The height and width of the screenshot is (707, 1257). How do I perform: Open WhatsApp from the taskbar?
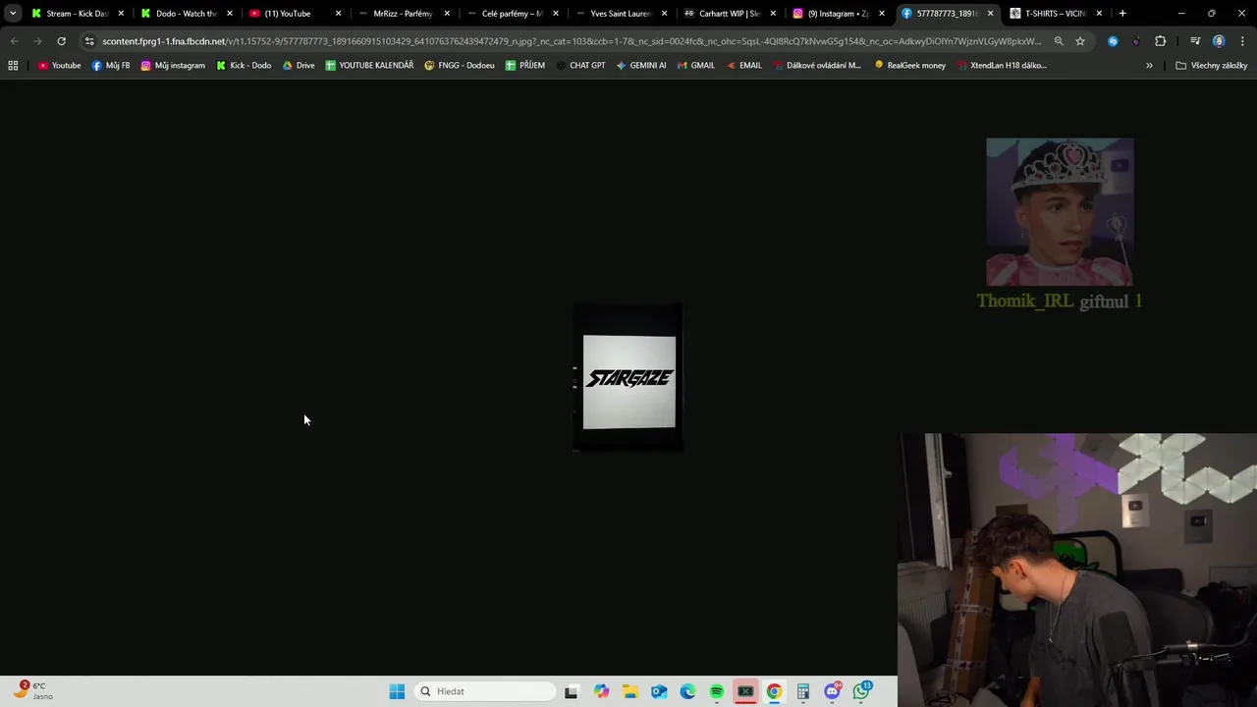coord(862,691)
